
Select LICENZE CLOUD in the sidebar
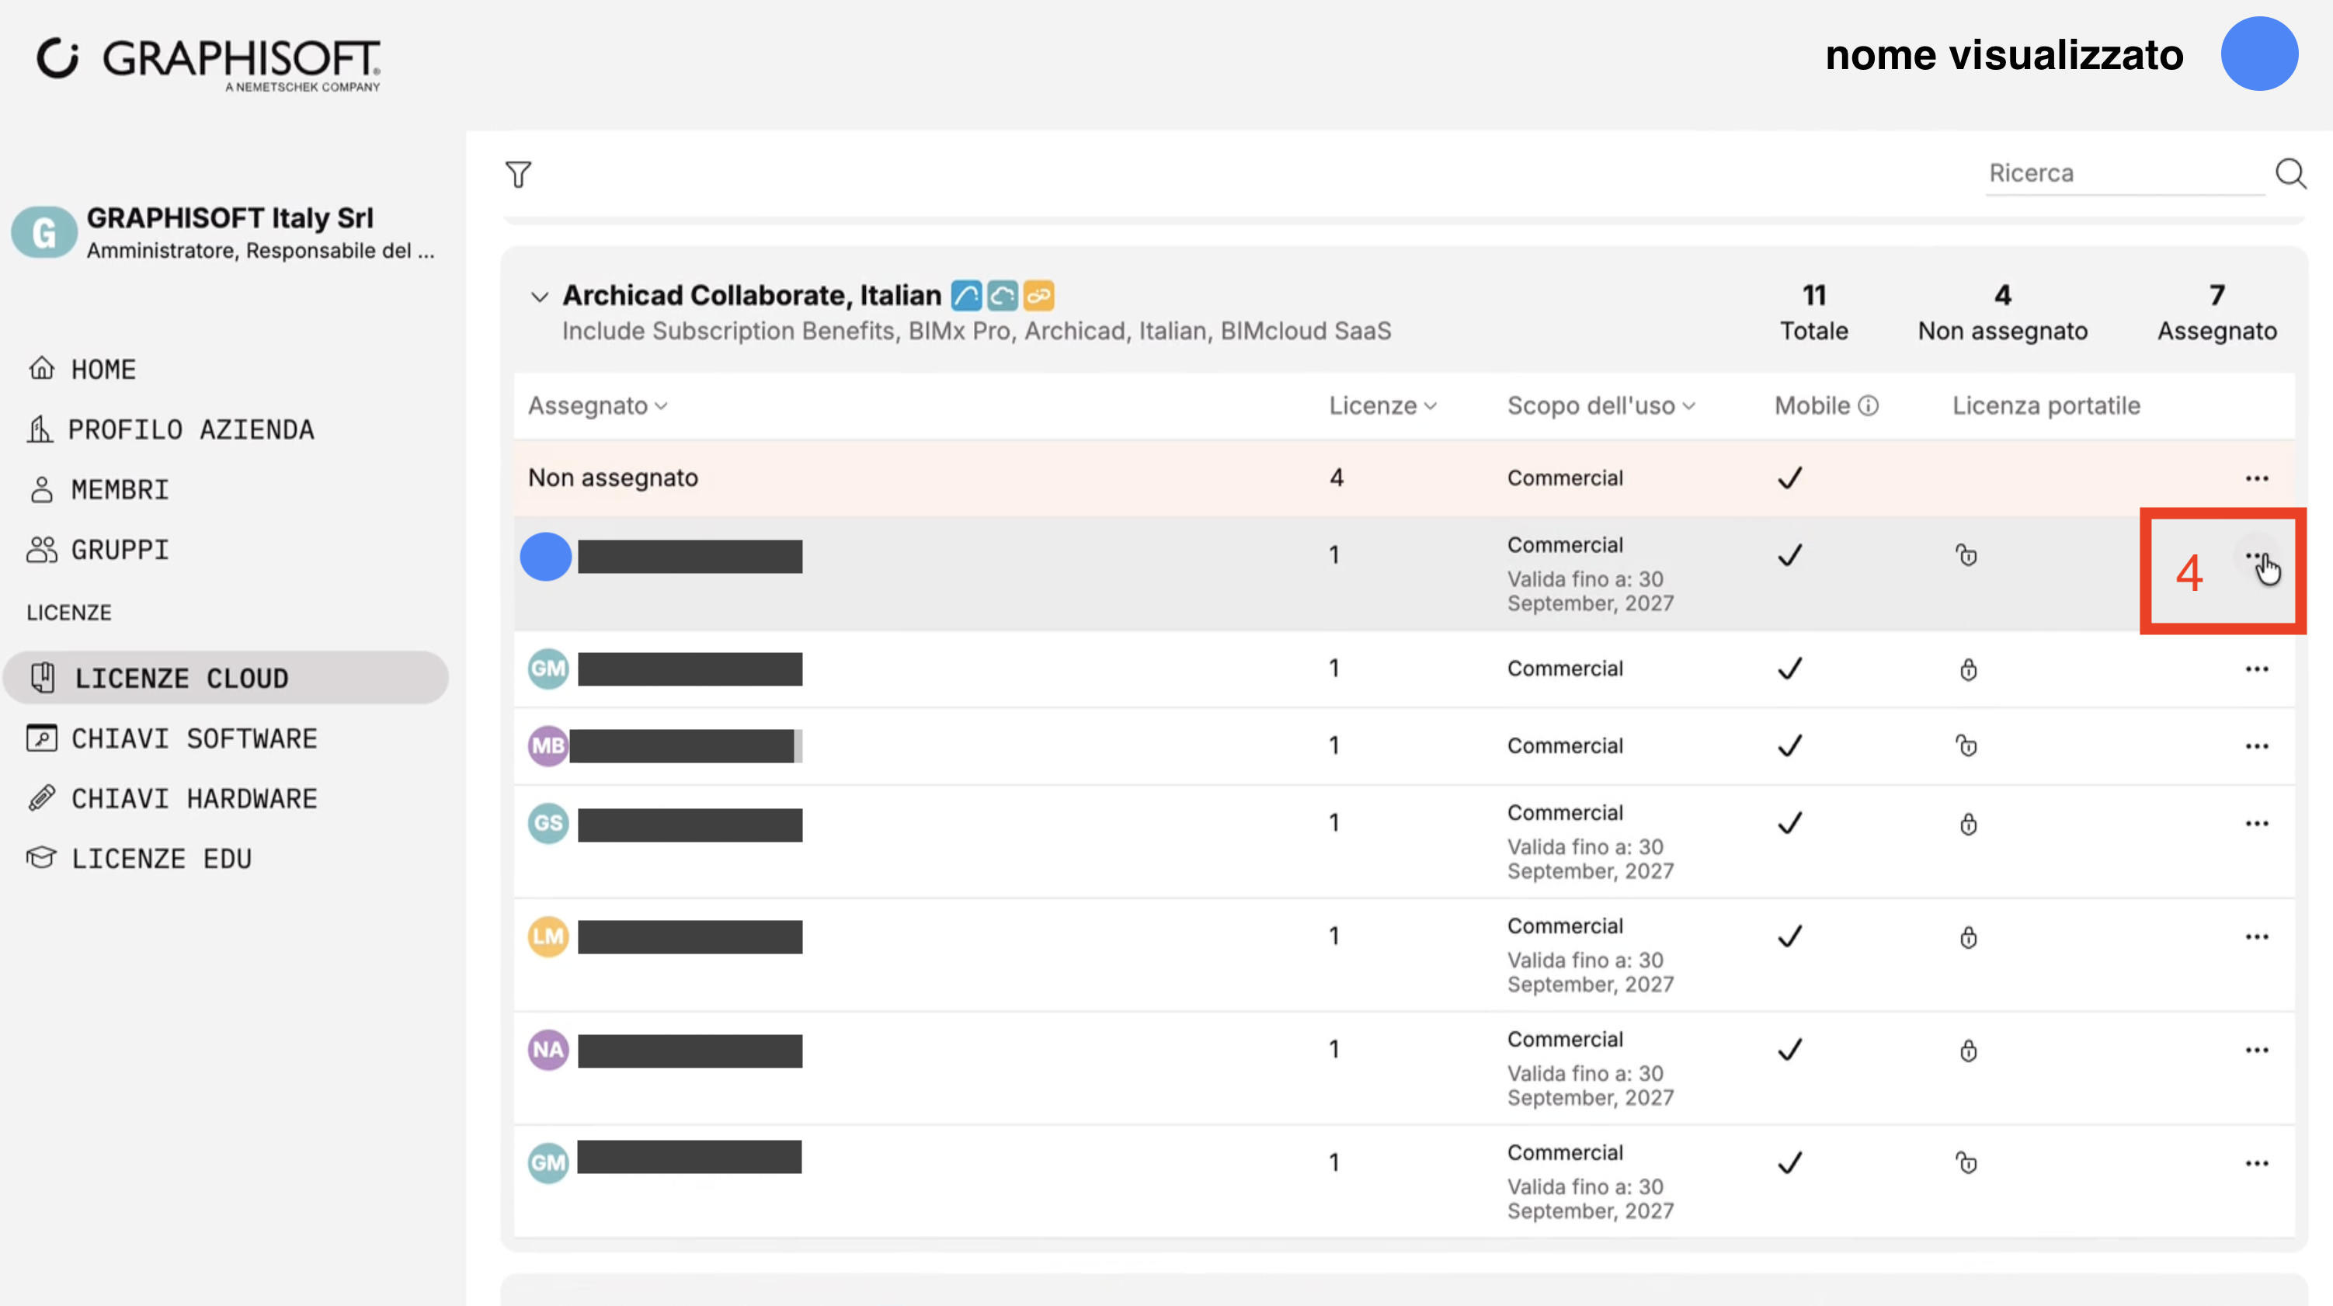(x=225, y=677)
